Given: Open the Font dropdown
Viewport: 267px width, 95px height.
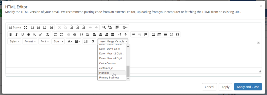Looking at the screenshot, I should [44, 41].
